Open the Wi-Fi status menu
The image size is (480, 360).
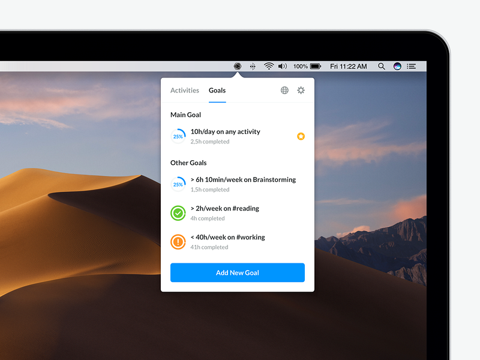tap(269, 66)
